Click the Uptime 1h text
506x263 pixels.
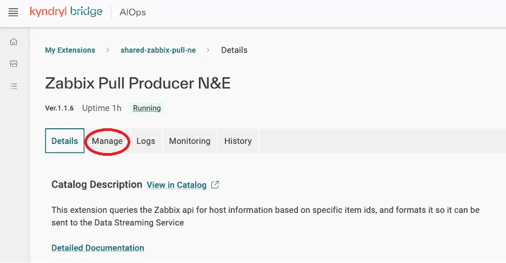[101, 108]
